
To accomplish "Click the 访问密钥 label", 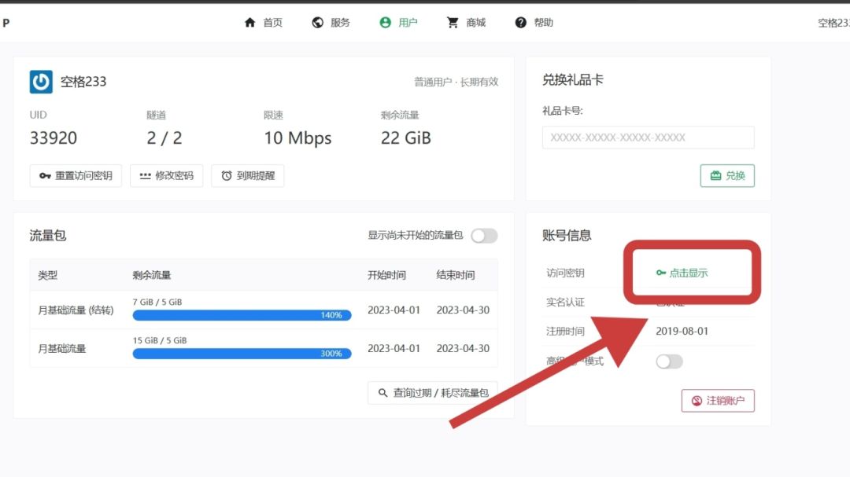I will tap(565, 273).
